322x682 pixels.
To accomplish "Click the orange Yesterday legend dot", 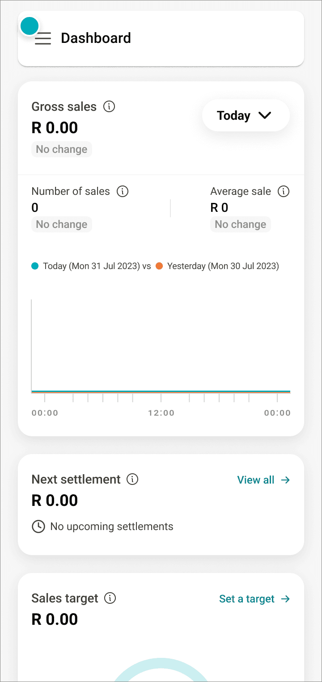I will (x=159, y=266).
